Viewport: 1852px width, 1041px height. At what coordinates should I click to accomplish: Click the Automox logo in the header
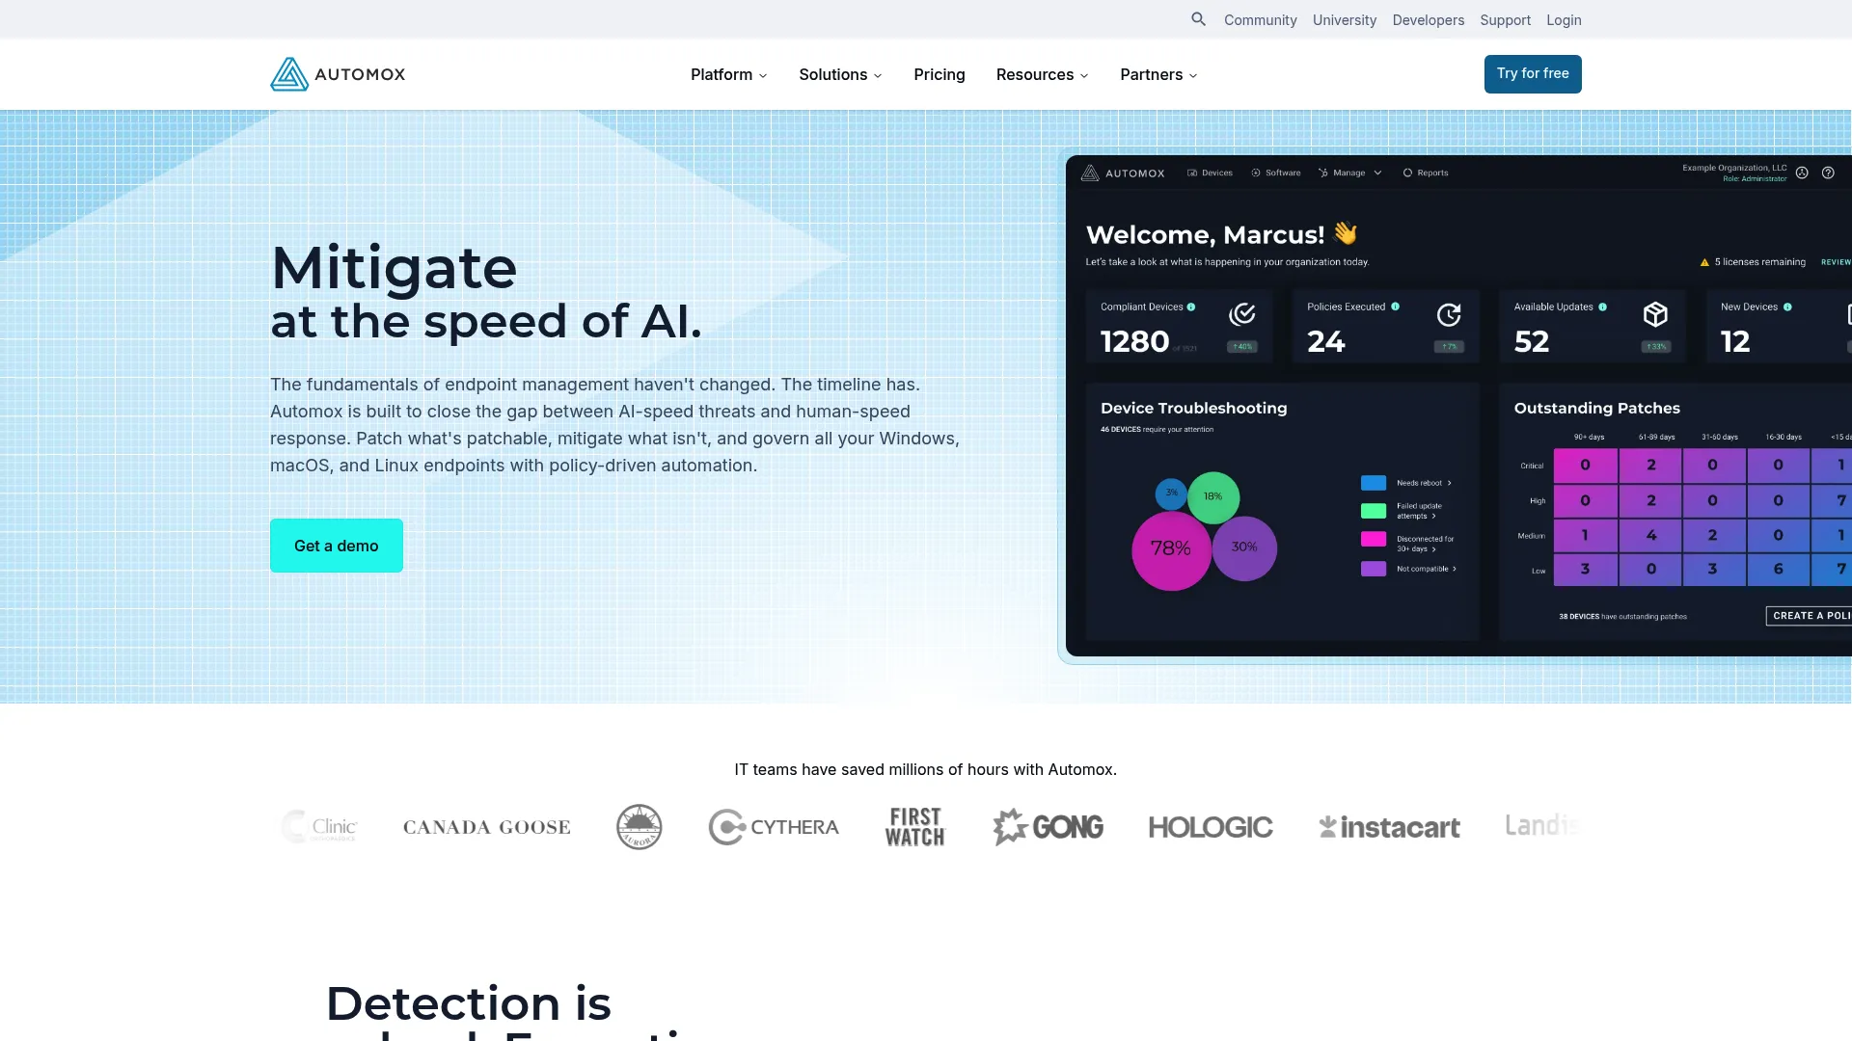(338, 74)
